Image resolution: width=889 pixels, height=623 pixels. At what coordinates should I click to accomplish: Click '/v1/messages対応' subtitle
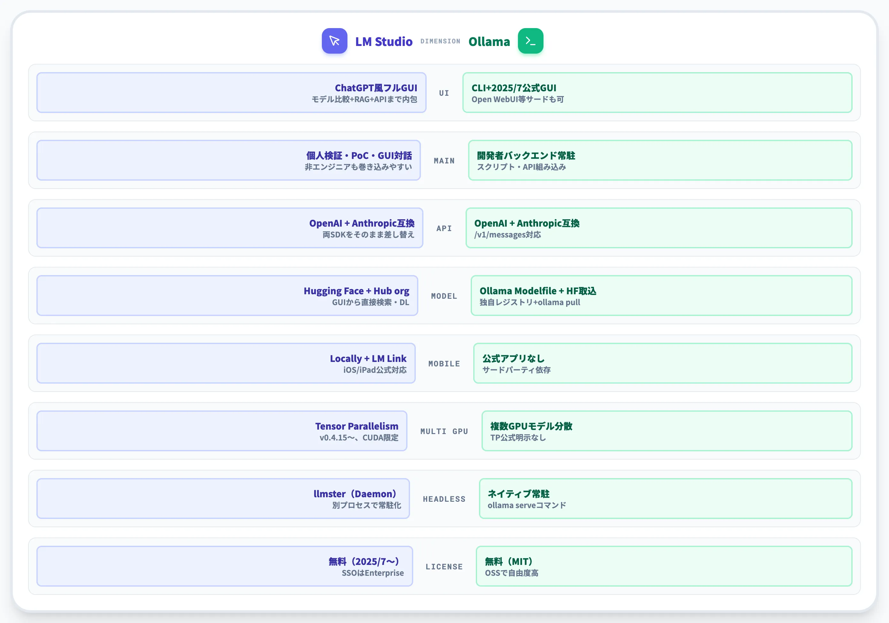pos(508,235)
